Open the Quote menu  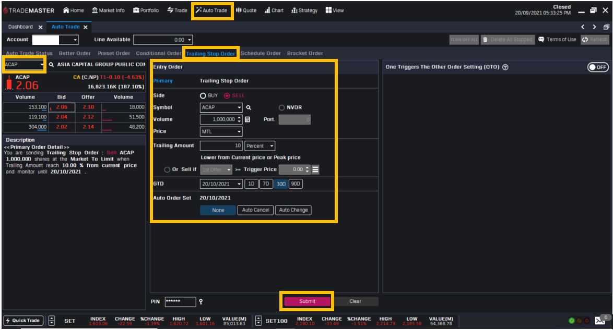246,10
